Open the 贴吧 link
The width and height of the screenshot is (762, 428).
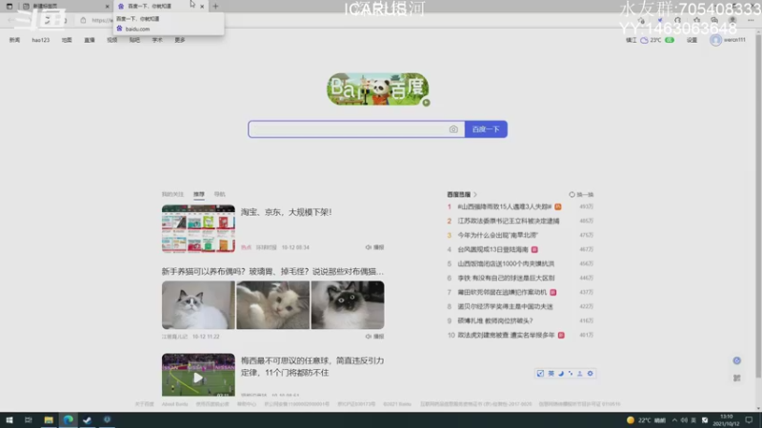pos(134,40)
